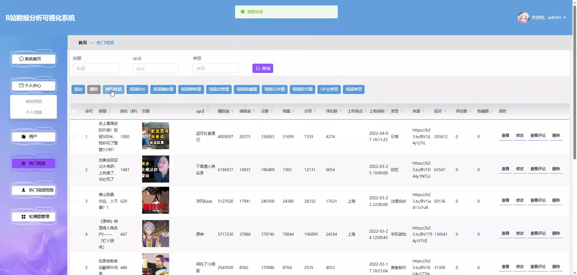Tick the checkbox for 凉风Kaze row
Screen dimensions: 577x275
tap(74, 201)
